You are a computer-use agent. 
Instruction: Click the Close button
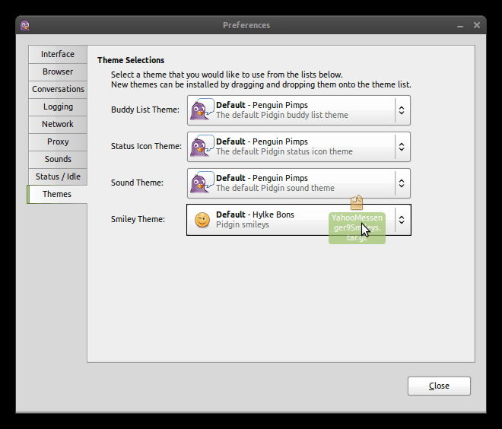point(439,386)
